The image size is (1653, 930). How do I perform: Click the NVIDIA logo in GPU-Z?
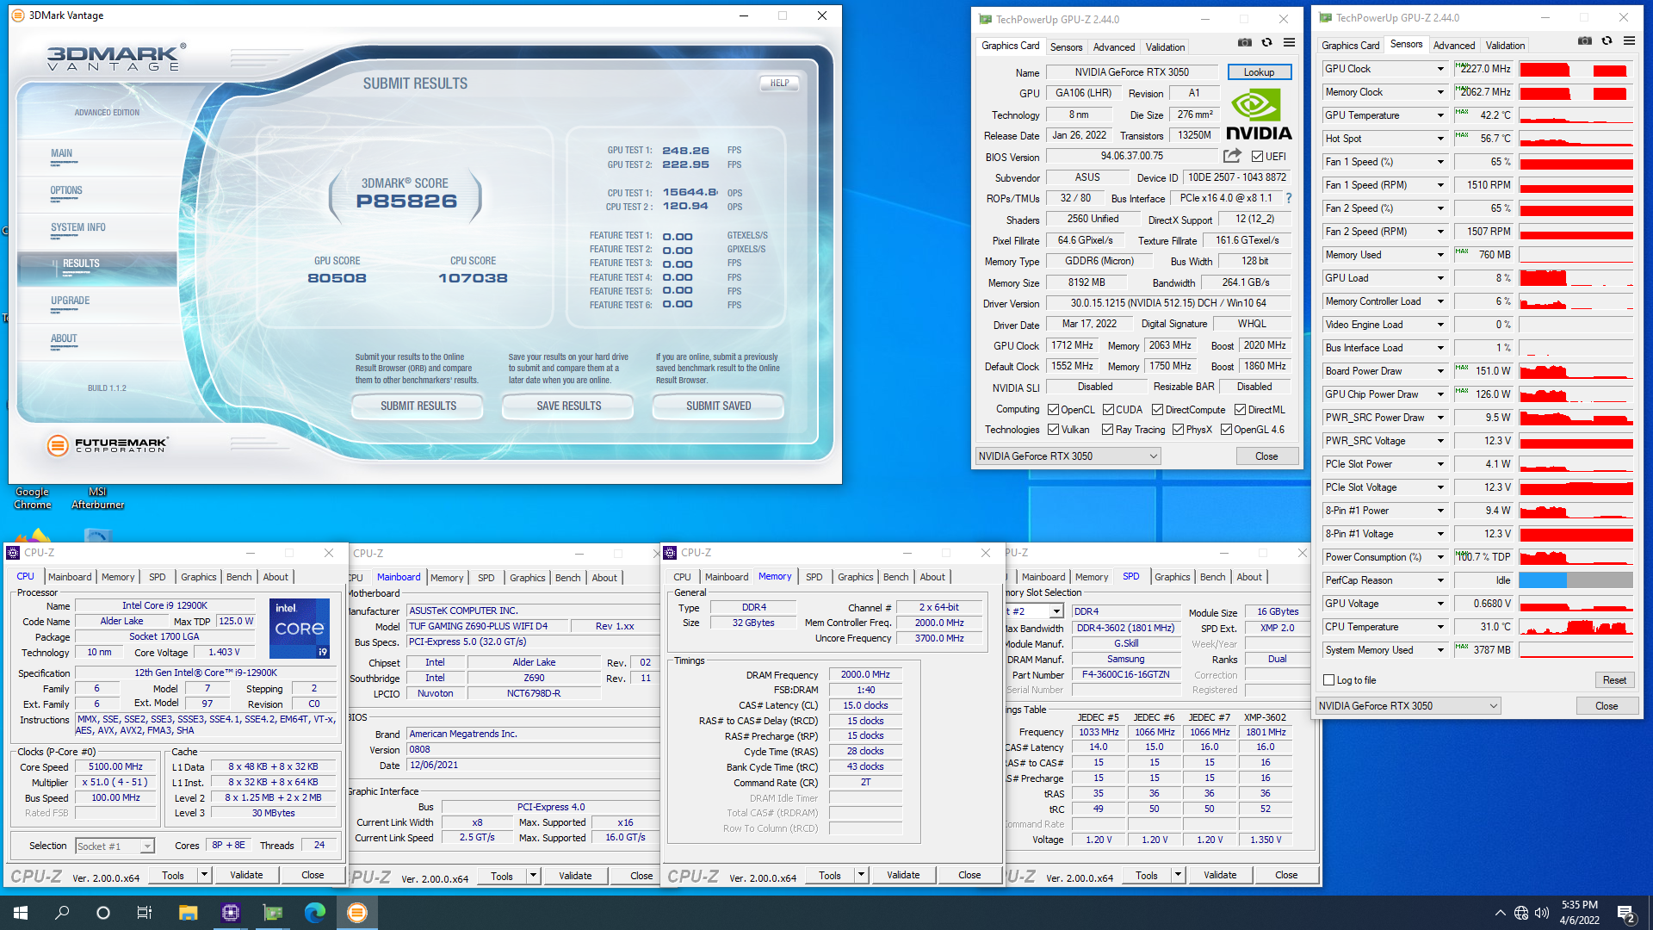click(x=1259, y=115)
